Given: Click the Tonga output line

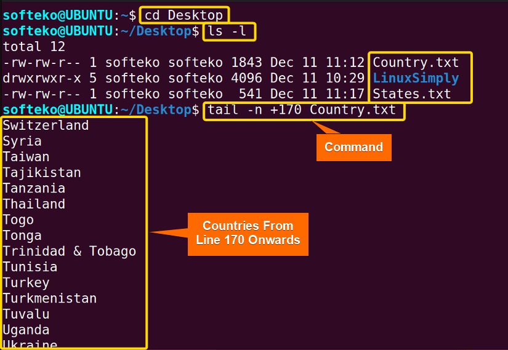Looking at the screenshot, I should (22, 236).
